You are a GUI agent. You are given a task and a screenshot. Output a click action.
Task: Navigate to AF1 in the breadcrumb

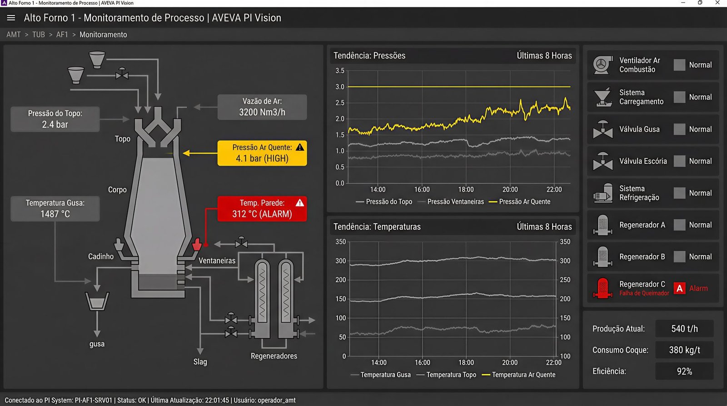[x=62, y=35]
